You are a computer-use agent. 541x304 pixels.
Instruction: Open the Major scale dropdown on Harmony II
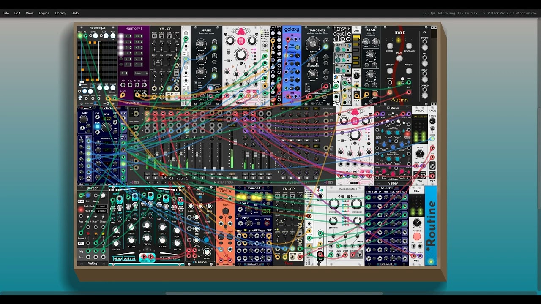(x=141, y=73)
